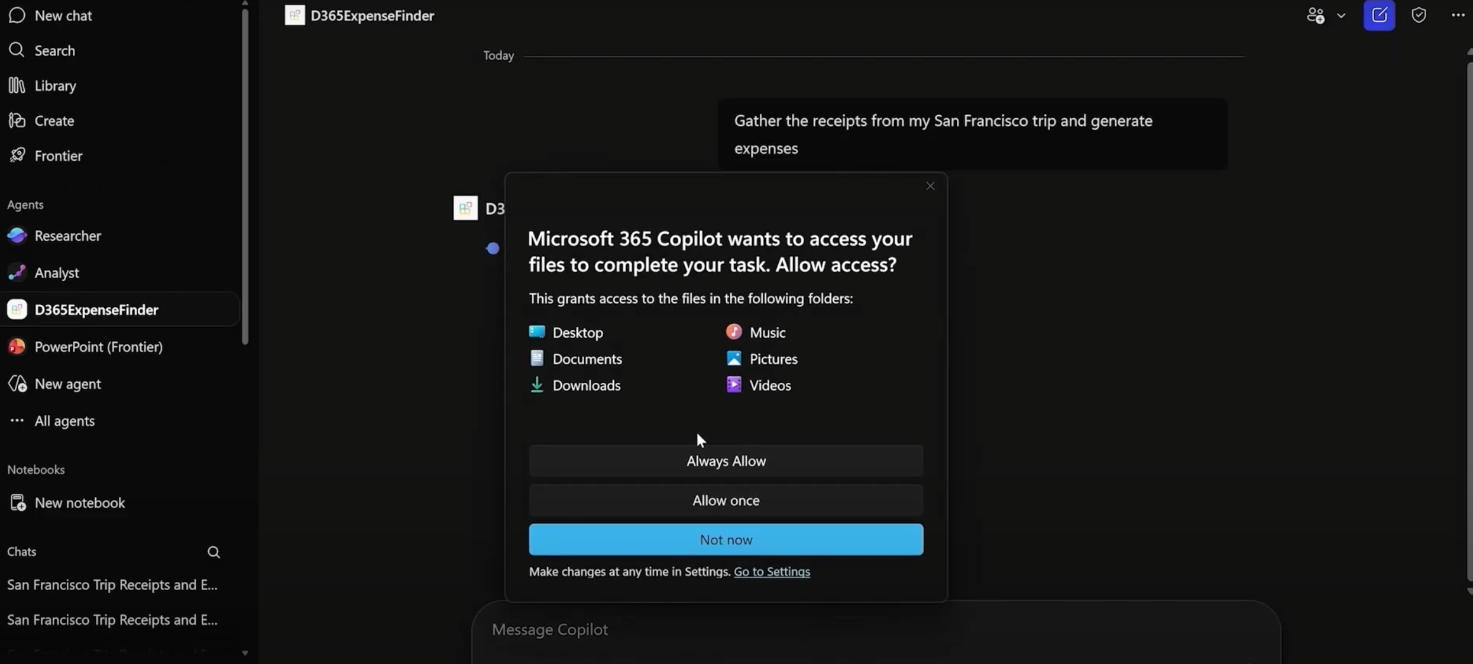Open the Library section
This screenshot has height=664, width=1473.
click(56, 85)
